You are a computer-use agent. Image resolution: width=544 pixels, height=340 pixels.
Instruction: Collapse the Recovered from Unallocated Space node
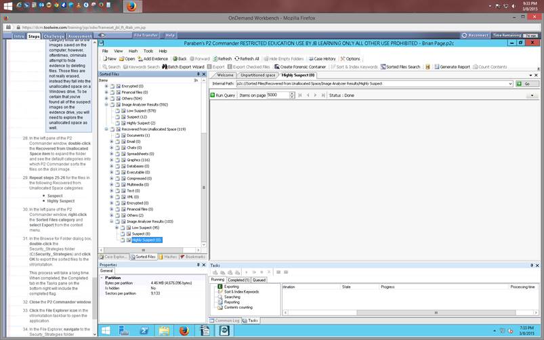click(x=106, y=129)
